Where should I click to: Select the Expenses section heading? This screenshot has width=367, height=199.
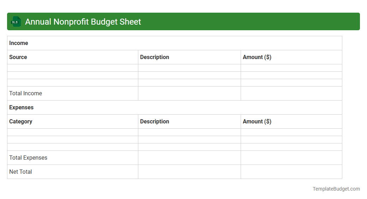[x=21, y=108]
